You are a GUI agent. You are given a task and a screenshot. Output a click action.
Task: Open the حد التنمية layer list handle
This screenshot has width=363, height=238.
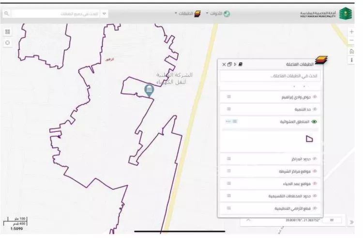point(229,109)
